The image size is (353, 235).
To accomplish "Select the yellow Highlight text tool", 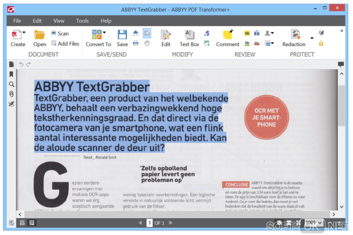I will 247,33.
